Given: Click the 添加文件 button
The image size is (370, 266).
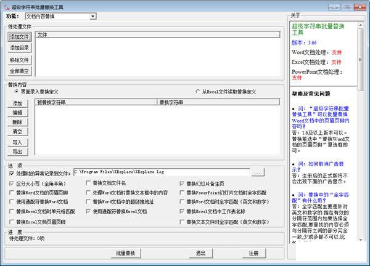Looking at the screenshot, I should pos(19,37).
